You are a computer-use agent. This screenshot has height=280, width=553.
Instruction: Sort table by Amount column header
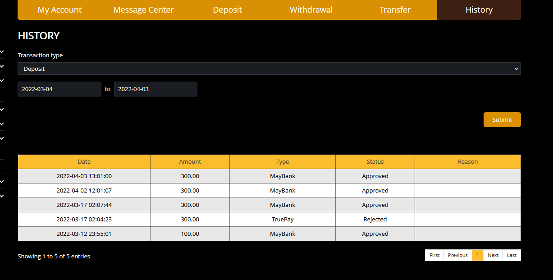pos(190,162)
